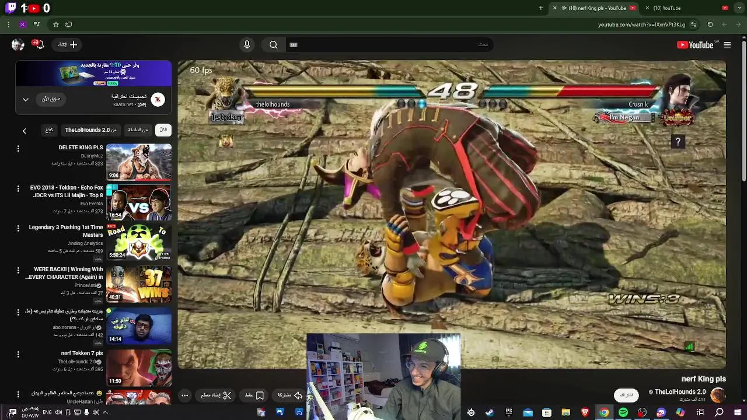Viewport: 747px width, 420px height.
Task: Reload the page in Chrome
Action: coord(710,24)
